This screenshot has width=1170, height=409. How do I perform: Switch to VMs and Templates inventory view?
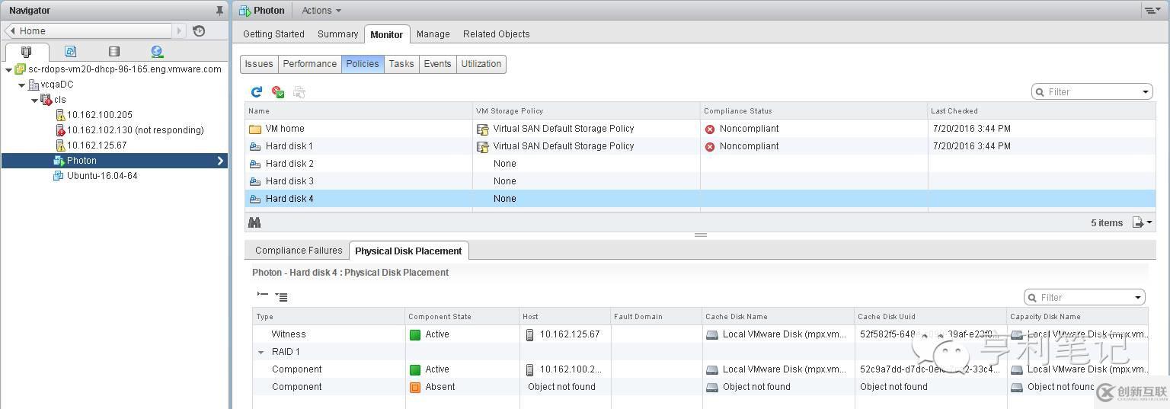(70, 52)
